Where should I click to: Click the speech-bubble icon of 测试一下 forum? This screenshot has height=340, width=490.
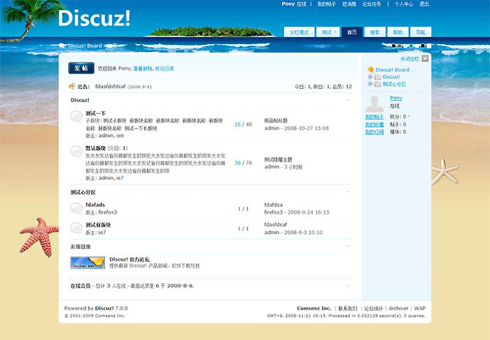click(76, 117)
